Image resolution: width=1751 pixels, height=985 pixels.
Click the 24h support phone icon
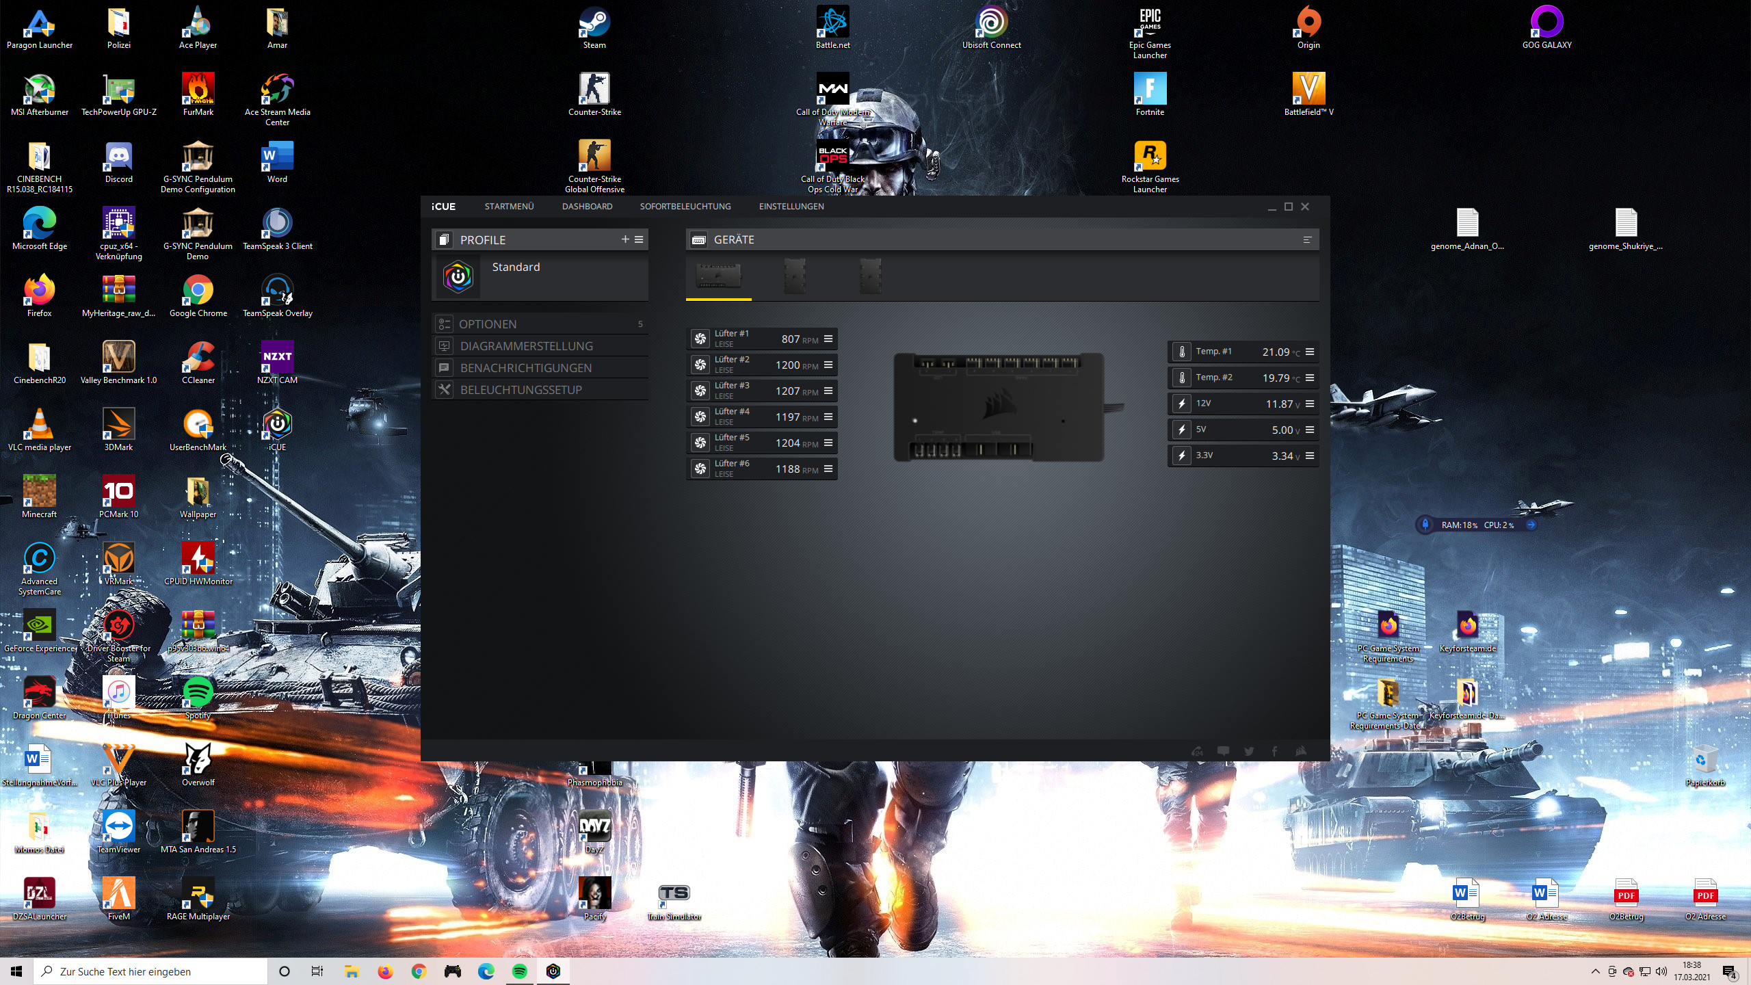tap(1197, 751)
